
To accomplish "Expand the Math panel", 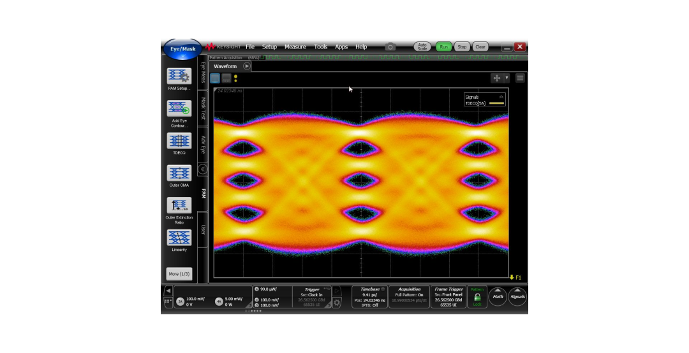I will (x=498, y=296).
